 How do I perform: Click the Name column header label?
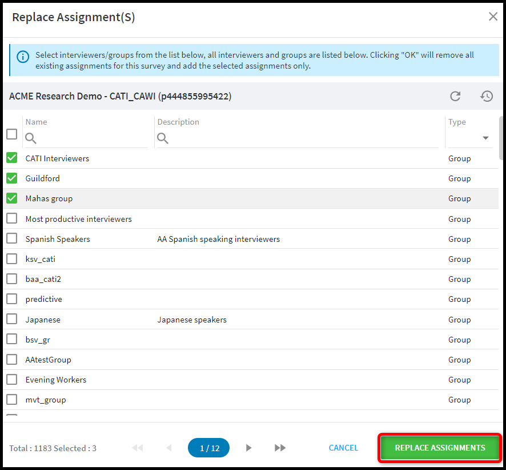click(36, 122)
